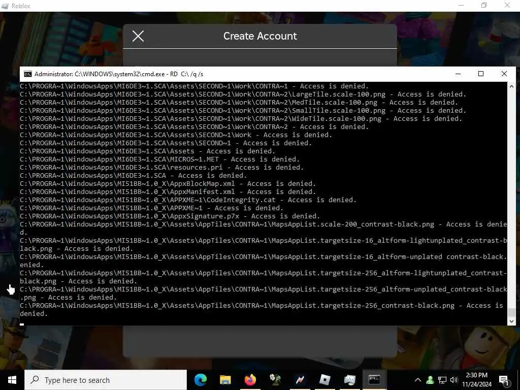Click the resources.pri Access denied line

tap(162, 168)
